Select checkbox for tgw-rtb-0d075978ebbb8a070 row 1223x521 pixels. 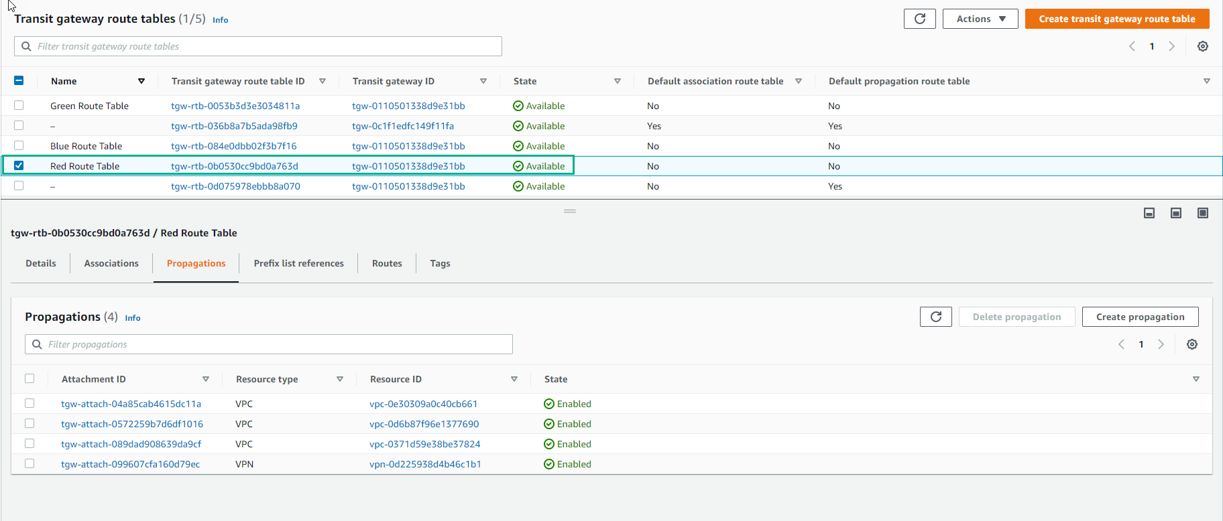click(19, 185)
